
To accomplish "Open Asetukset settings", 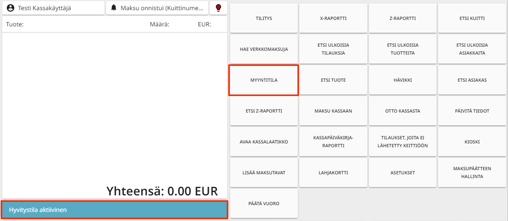I will 402,173.
